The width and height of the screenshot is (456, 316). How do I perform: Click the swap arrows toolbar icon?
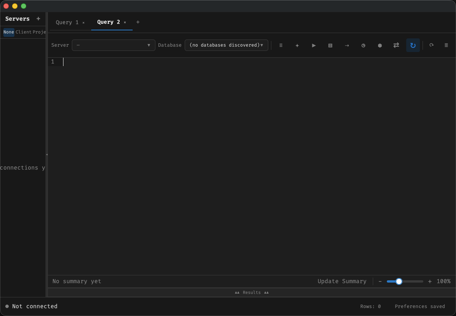396,45
